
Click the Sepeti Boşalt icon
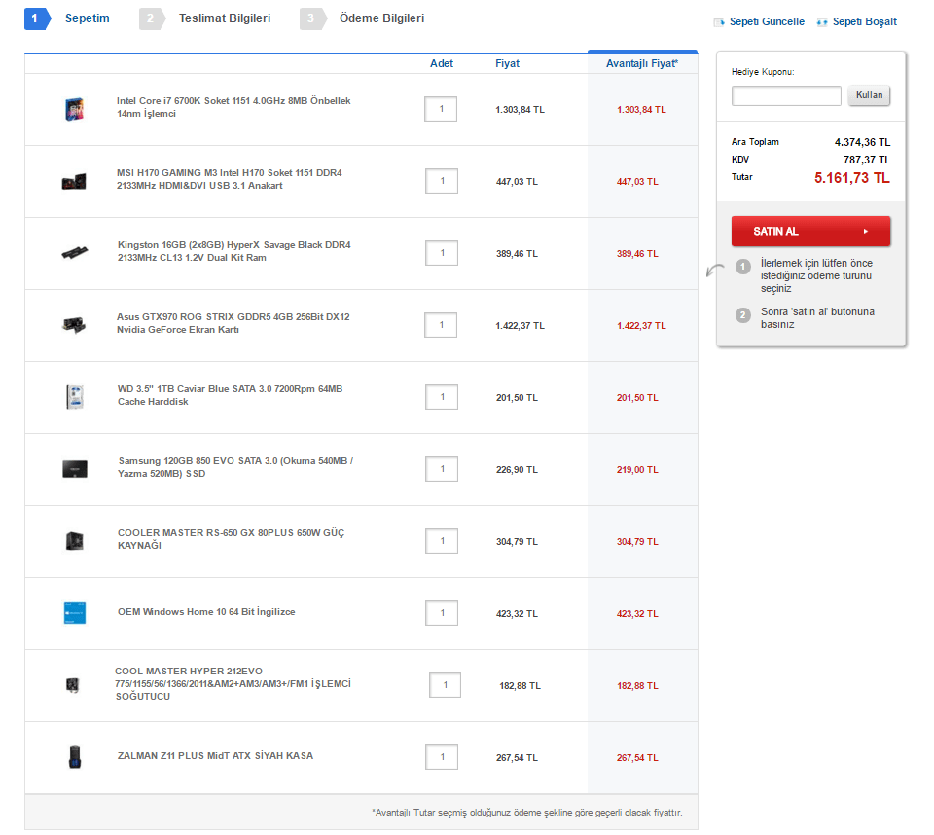pyautogui.click(x=822, y=21)
